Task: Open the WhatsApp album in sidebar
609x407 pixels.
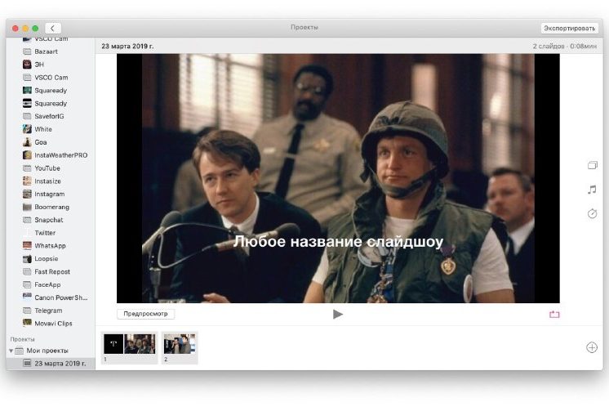Action: tap(49, 245)
